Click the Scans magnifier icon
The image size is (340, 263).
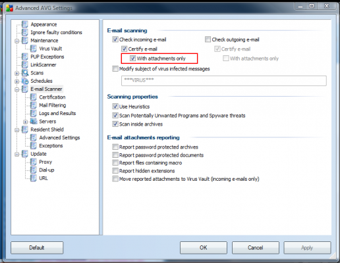[x=25, y=73]
